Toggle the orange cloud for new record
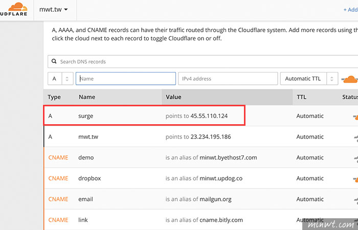Viewport: 358px width, 230px height. point(350,79)
